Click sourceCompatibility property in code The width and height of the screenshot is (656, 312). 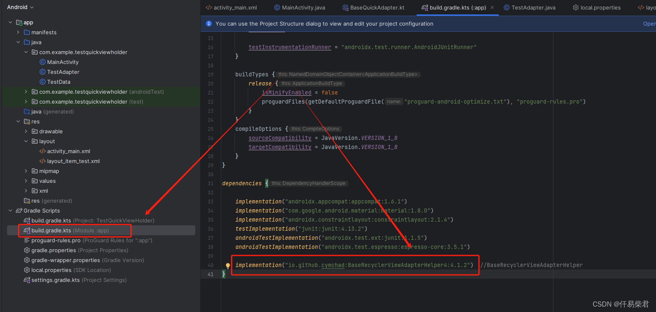280,138
